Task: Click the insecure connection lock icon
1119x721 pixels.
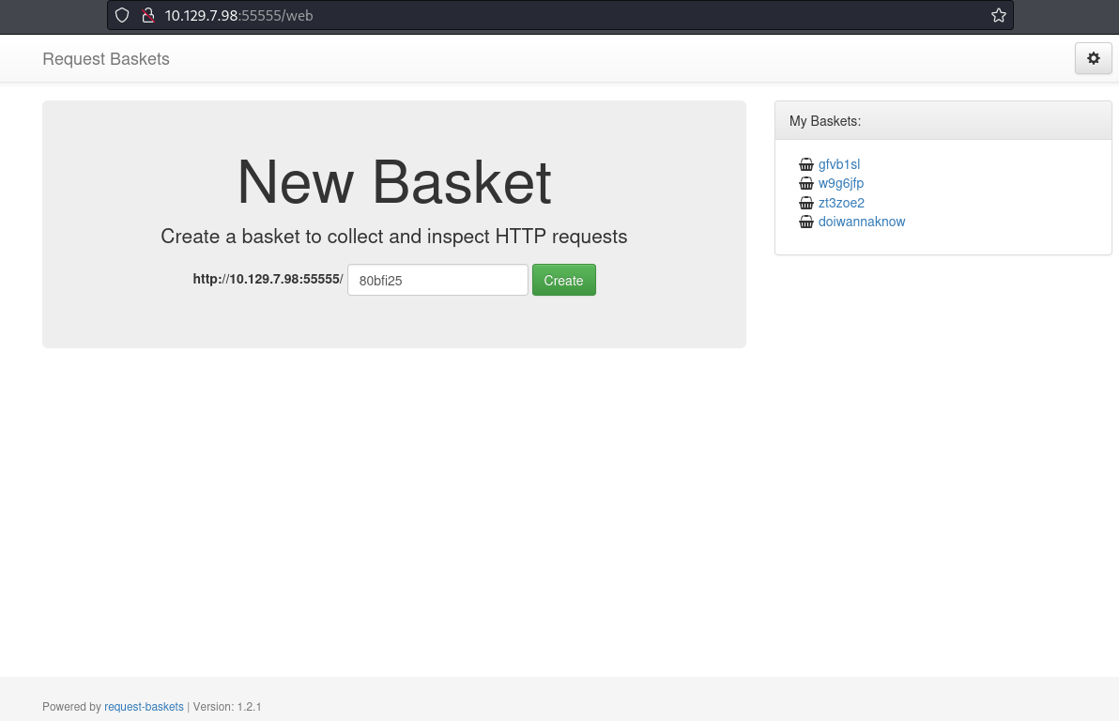Action: coord(146,15)
